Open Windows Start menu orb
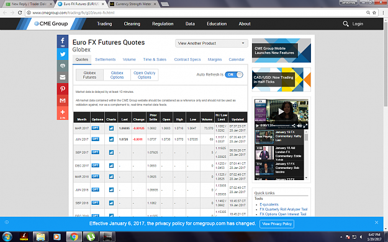 click(7, 237)
